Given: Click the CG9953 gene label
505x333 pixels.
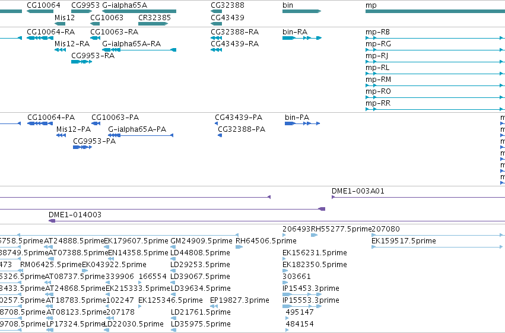Looking at the screenshot, I should pos(85,5).
